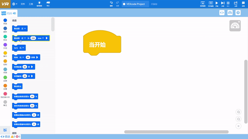Open tutorials lightbulb icon

pyautogui.click(x=39, y=3)
